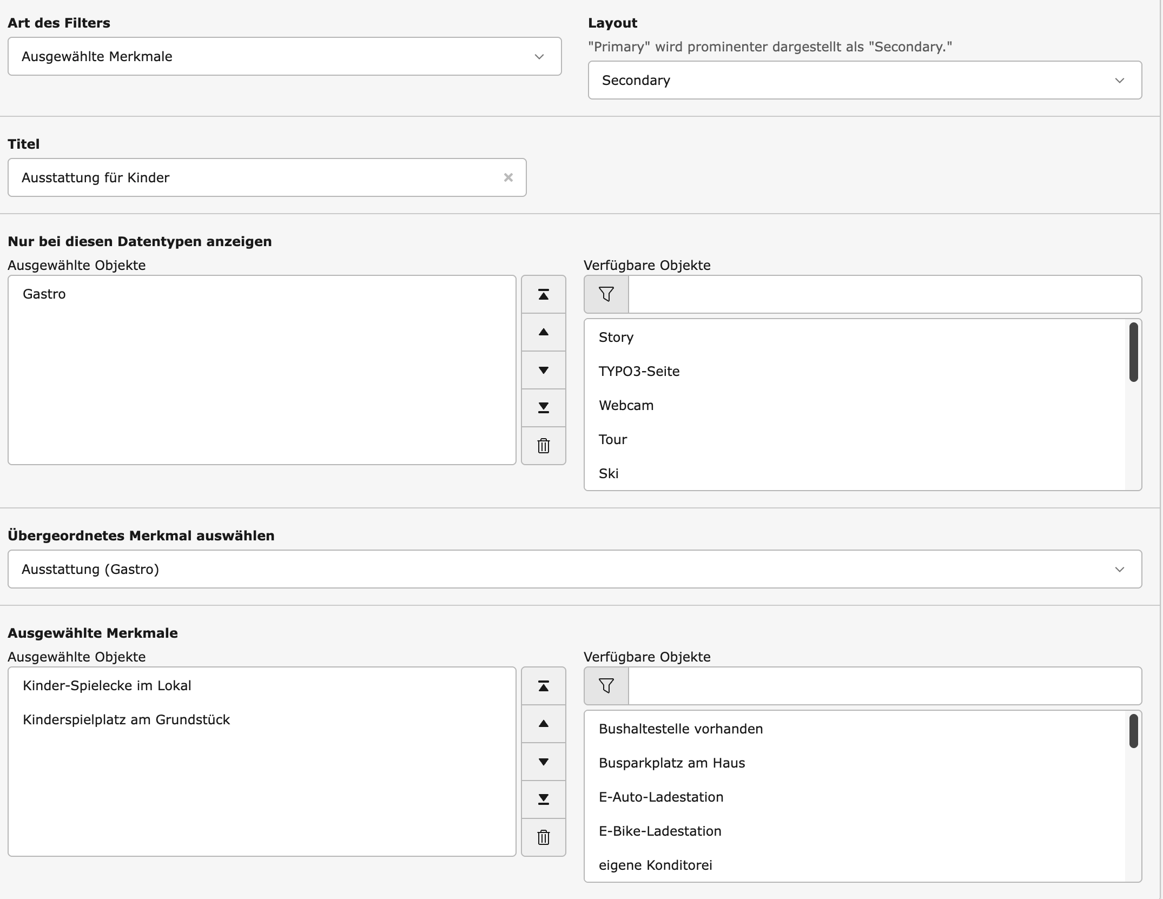
Task: Click filter icon above datatype available objects
Action: (606, 294)
